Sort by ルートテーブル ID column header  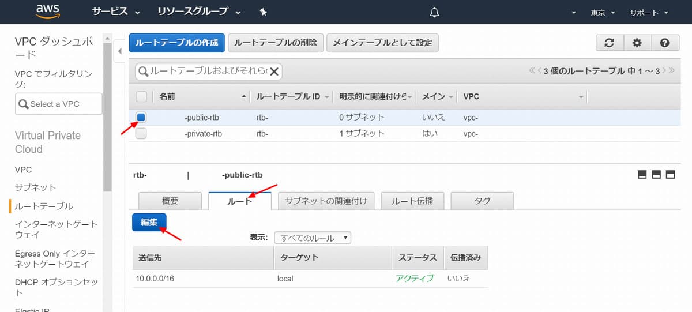click(x=293, y=96)
